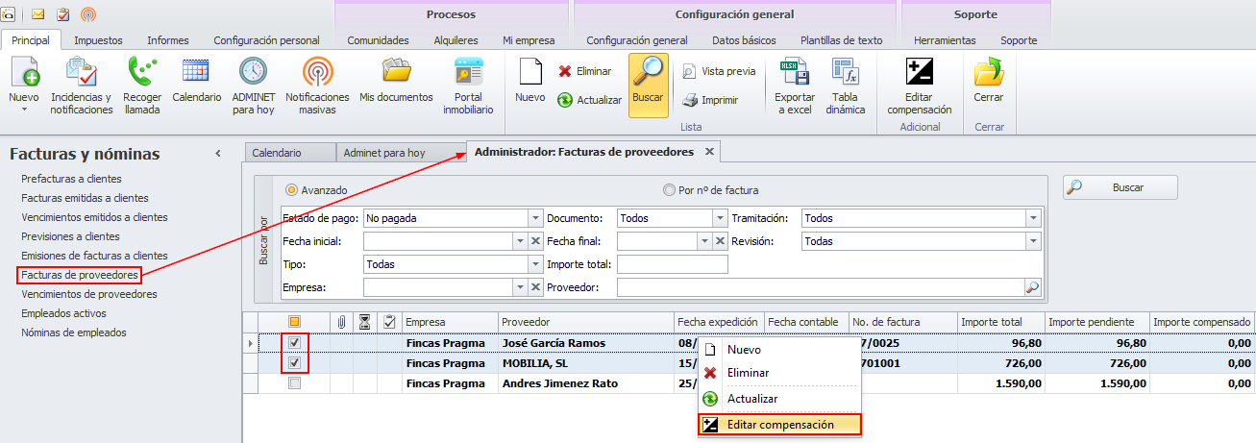Click the attachment paperclip column header

(341, 322)
